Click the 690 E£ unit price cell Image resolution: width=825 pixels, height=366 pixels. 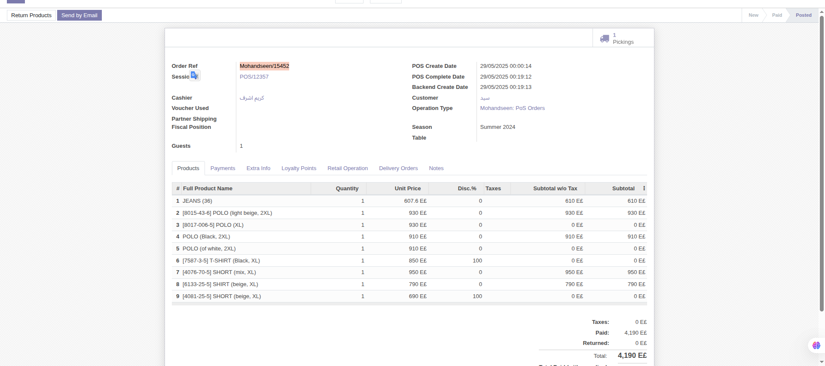[x=397, y=296]
